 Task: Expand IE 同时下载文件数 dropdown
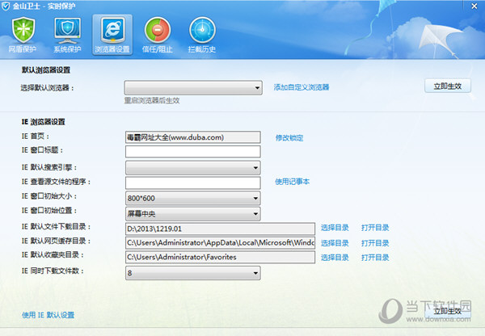click(193, 273)
